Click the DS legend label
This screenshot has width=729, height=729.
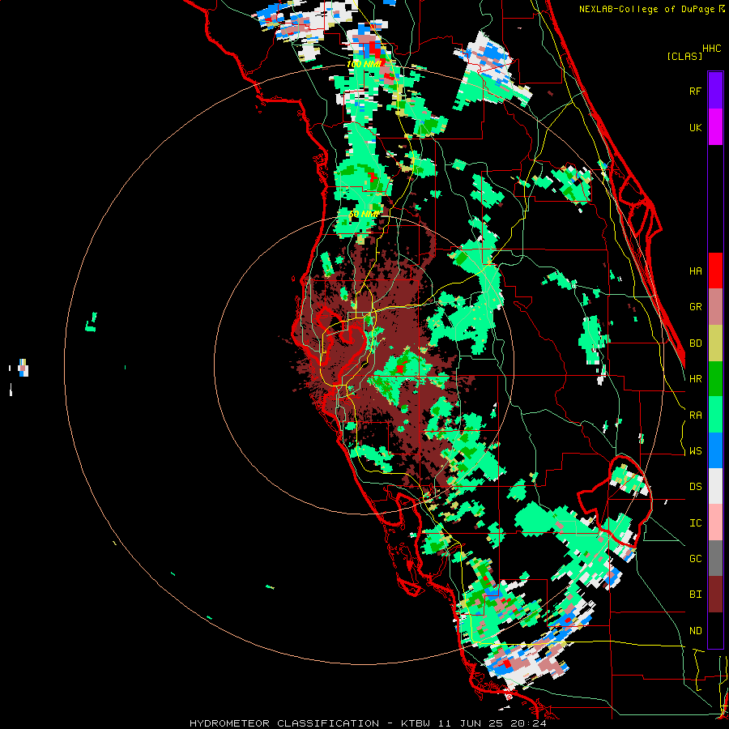(x=695, y=487)
